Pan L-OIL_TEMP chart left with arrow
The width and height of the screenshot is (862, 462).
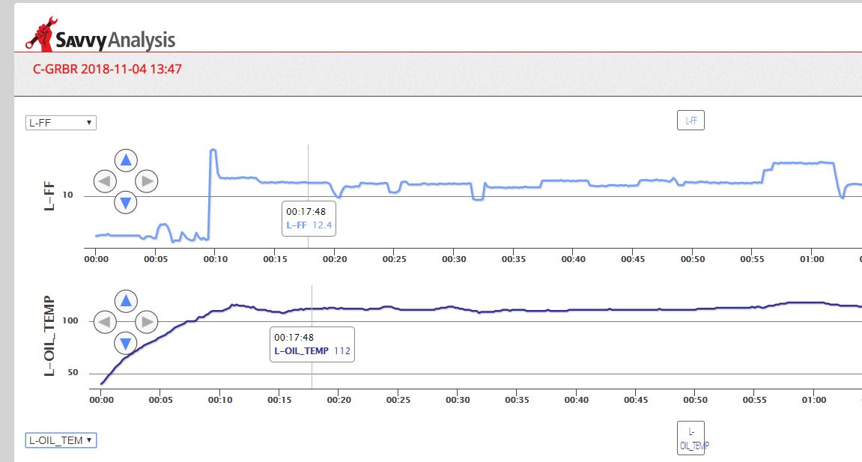(x=105, y=322)
